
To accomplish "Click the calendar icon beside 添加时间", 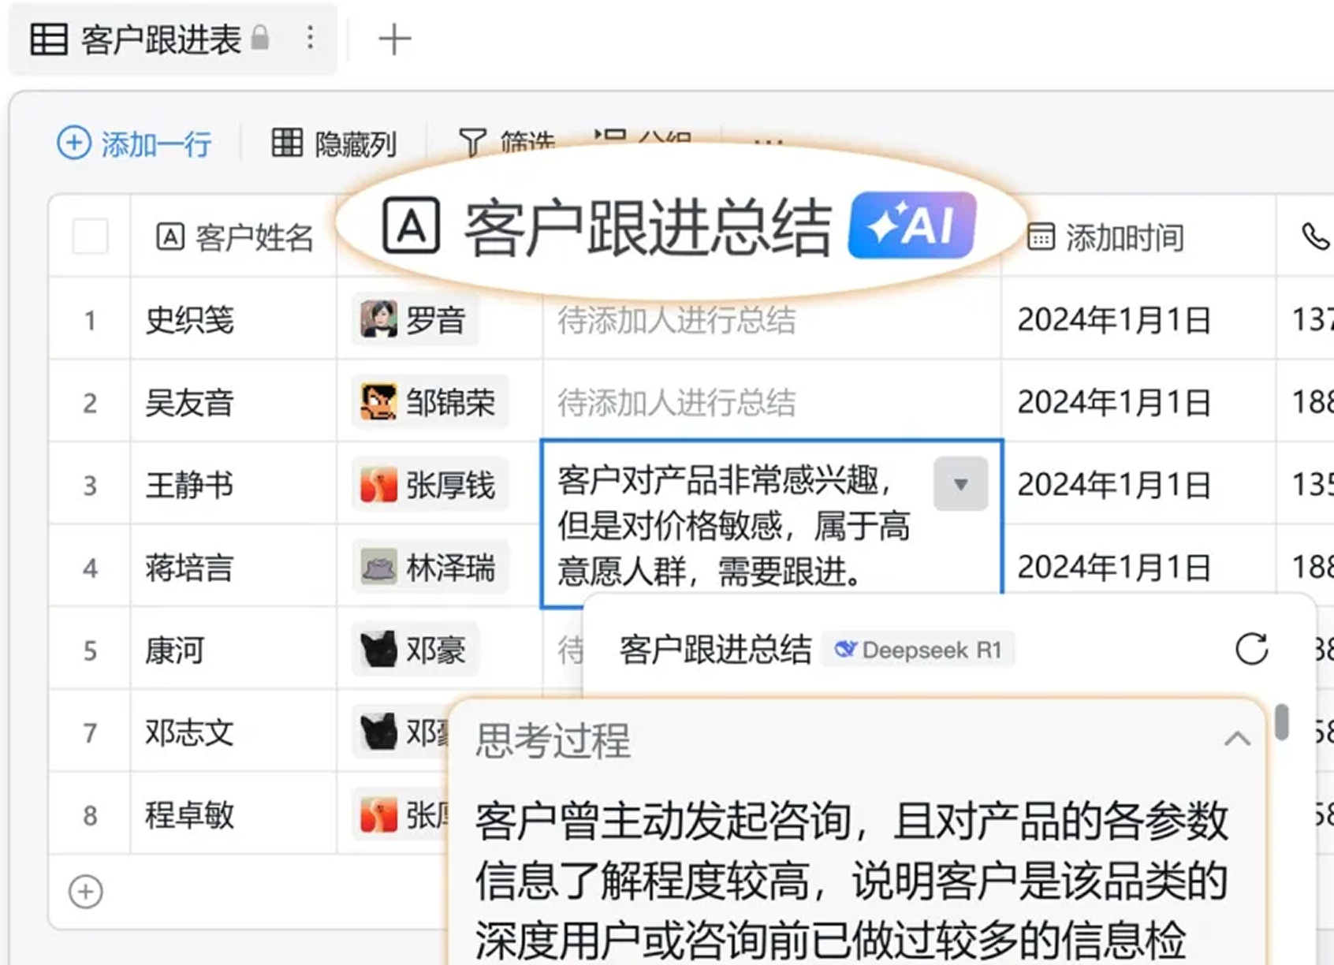I will pos(1041,237).
